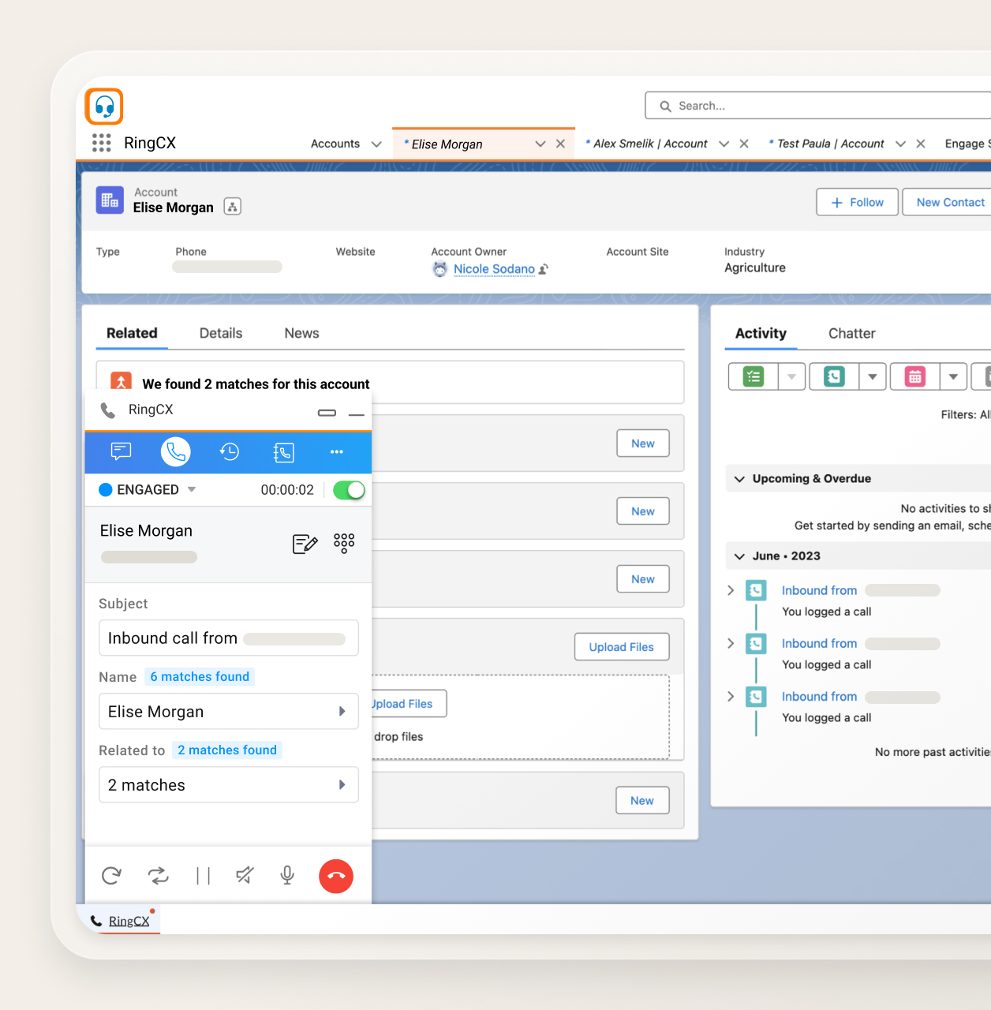
Task: Follow the Elise Morgan account
Action: (x=856, y=202)
